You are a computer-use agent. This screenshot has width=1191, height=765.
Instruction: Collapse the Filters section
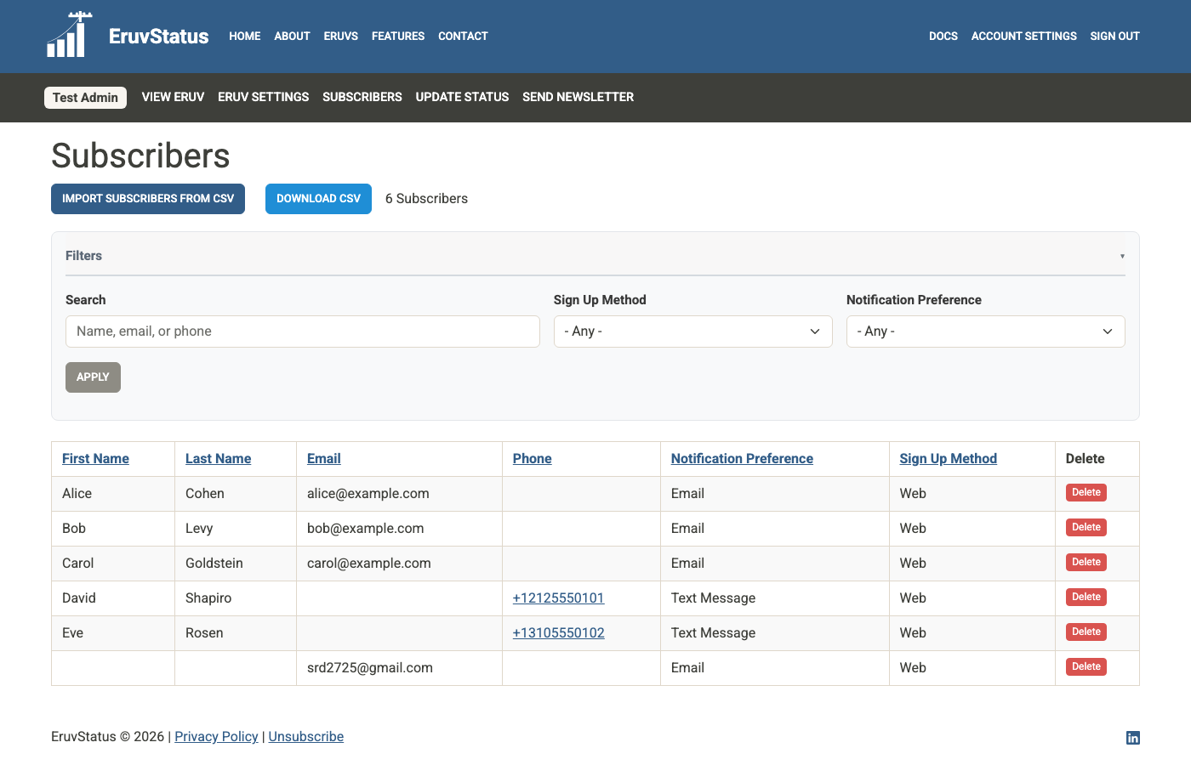click(x=1121, y=256)
